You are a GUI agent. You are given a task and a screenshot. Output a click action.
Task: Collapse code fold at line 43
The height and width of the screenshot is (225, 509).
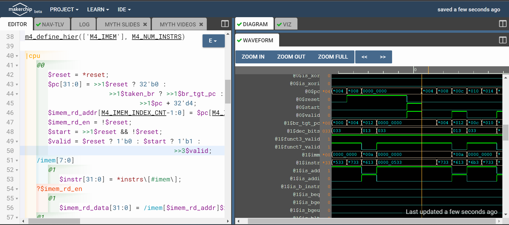pyautogui.click(x=17, y=85)
